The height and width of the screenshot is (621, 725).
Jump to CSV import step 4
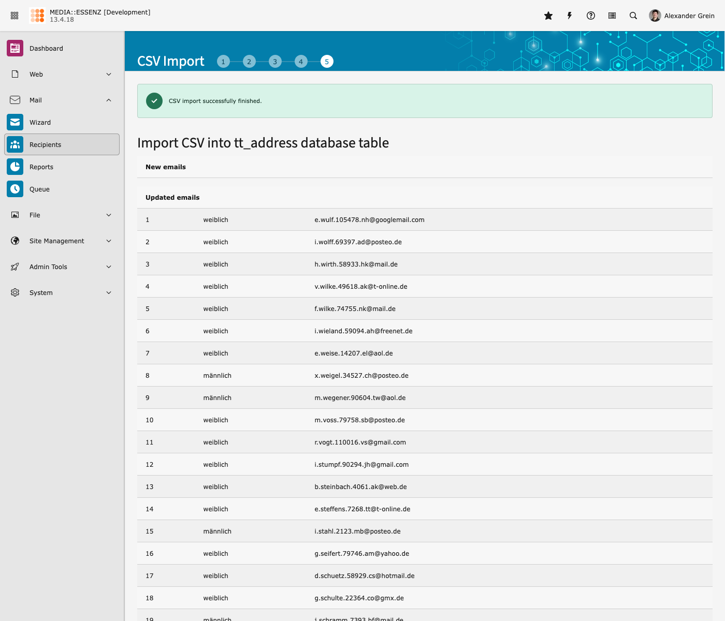coord(301,62)
